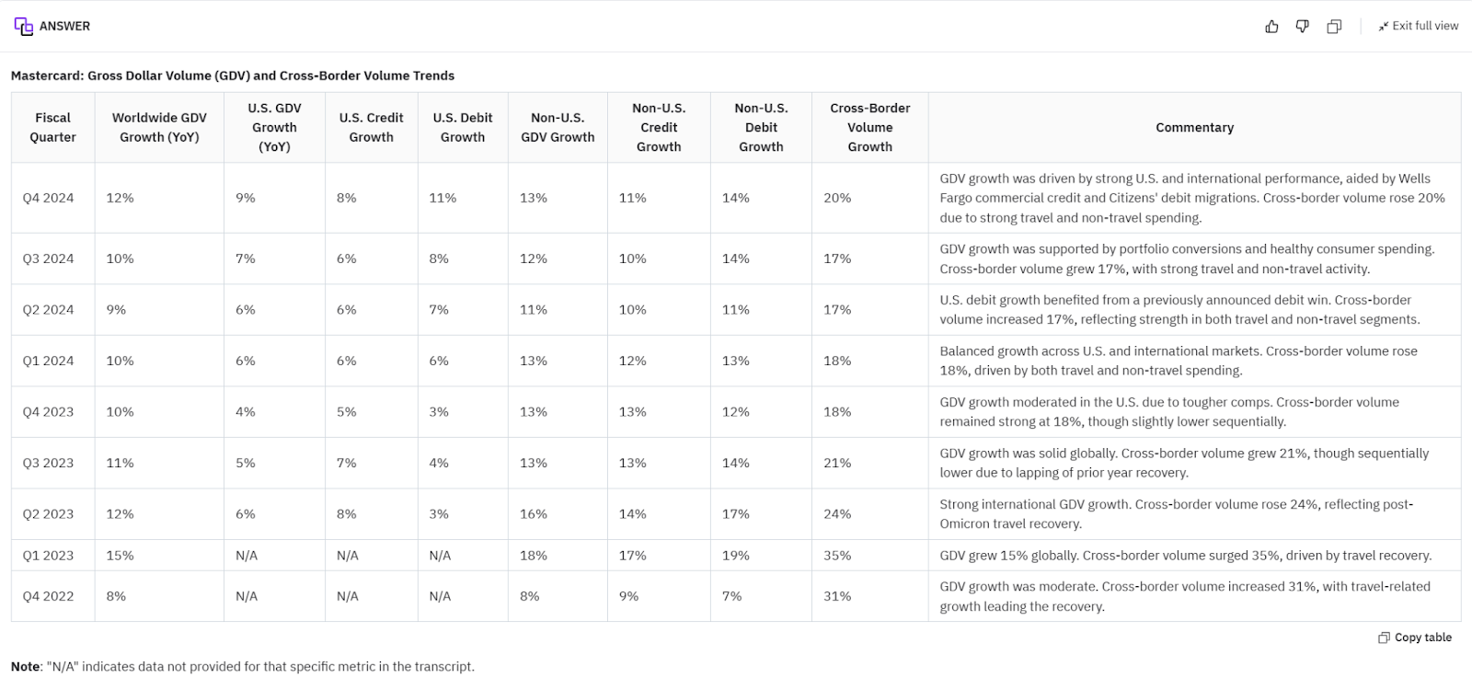Click the Non-U.S. GDV Growth header
1472x678 pixels.
pos(558,128)
